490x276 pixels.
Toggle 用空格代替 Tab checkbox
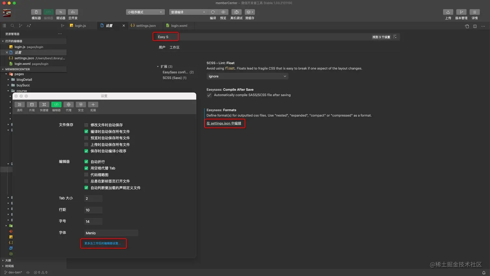pyautogui.click(x=86, y=168)
